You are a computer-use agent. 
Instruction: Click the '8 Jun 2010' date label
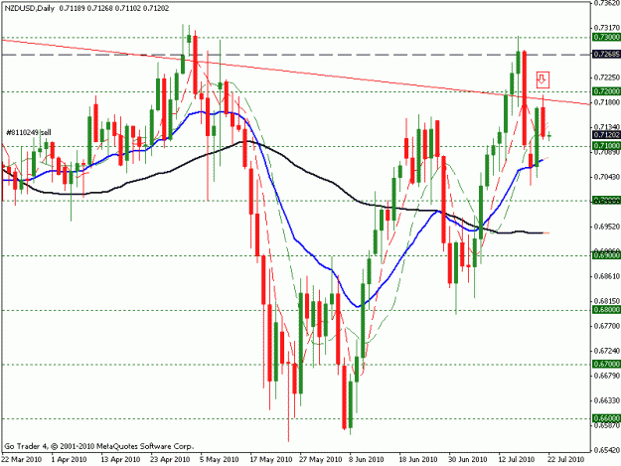366,459
